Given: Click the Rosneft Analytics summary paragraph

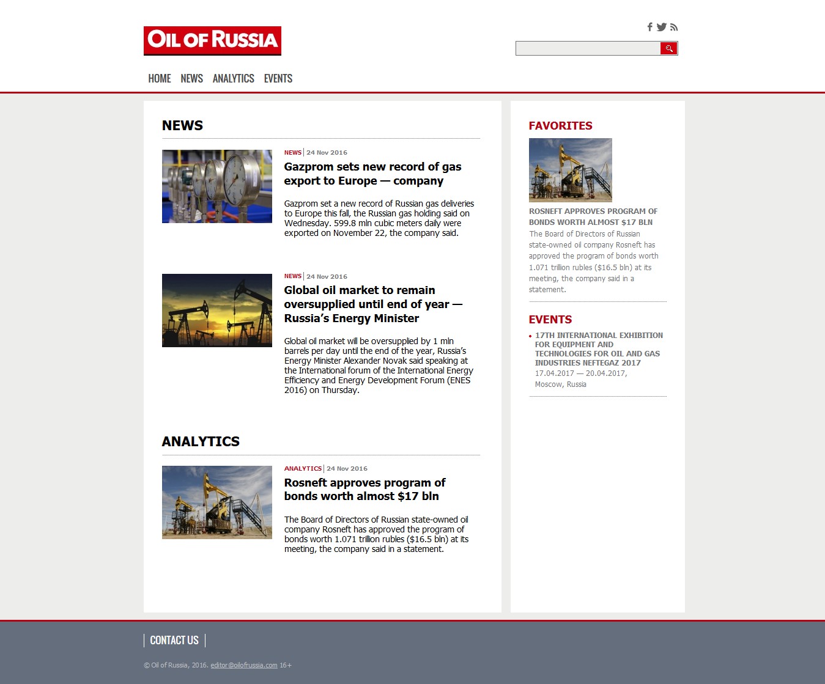Looking at the screenshot, I should [x=377, y=534].
